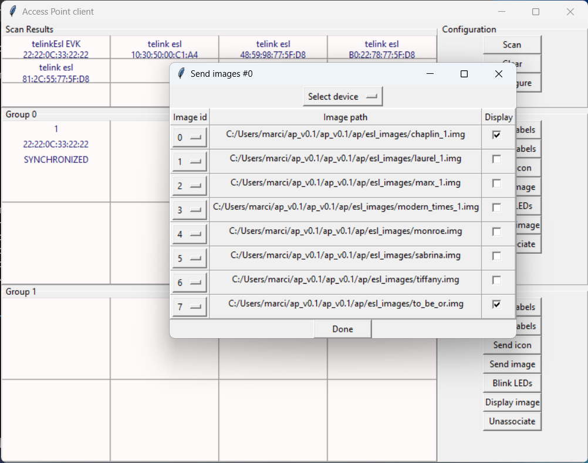Open image id dropdown showing 1
This screenshot has width=588, height=463.
point(190,161)
